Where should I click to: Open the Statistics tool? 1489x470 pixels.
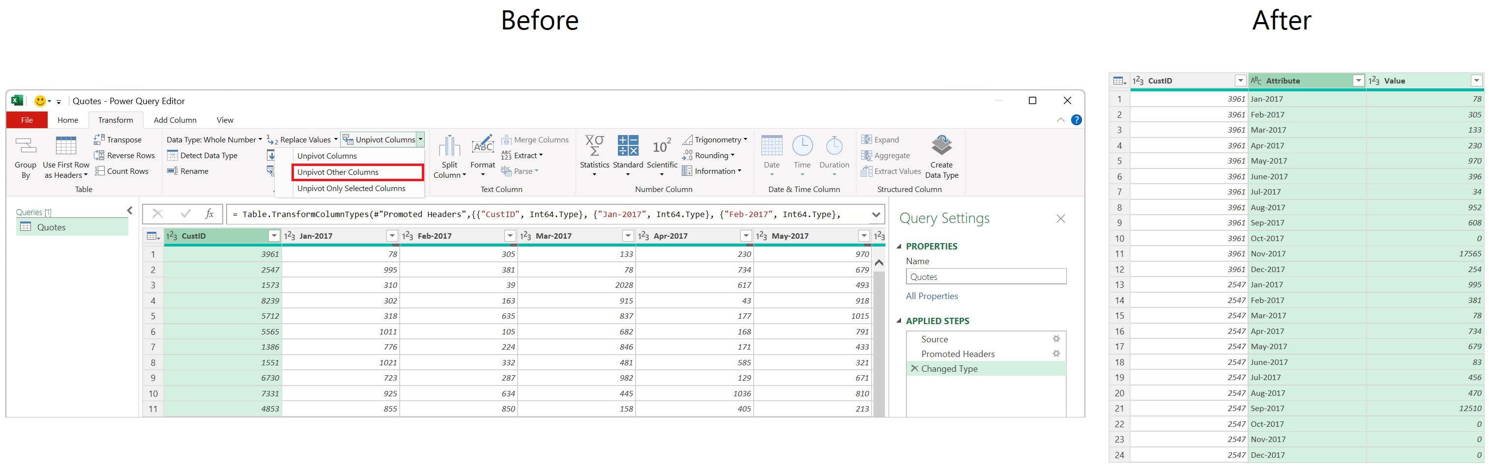point(594,155)
